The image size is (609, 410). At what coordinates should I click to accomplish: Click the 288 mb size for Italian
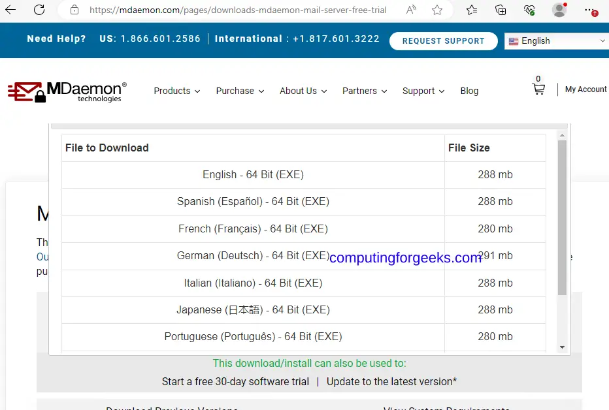495,283
